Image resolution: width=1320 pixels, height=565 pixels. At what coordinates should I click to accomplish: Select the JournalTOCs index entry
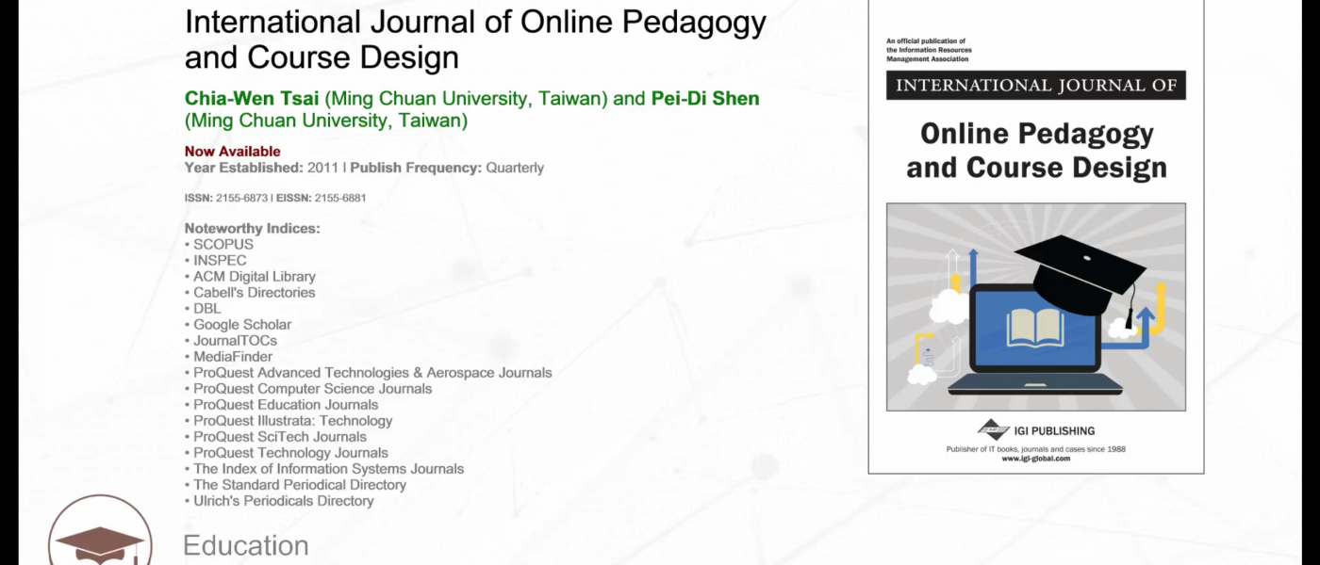(x=235, y=341)
